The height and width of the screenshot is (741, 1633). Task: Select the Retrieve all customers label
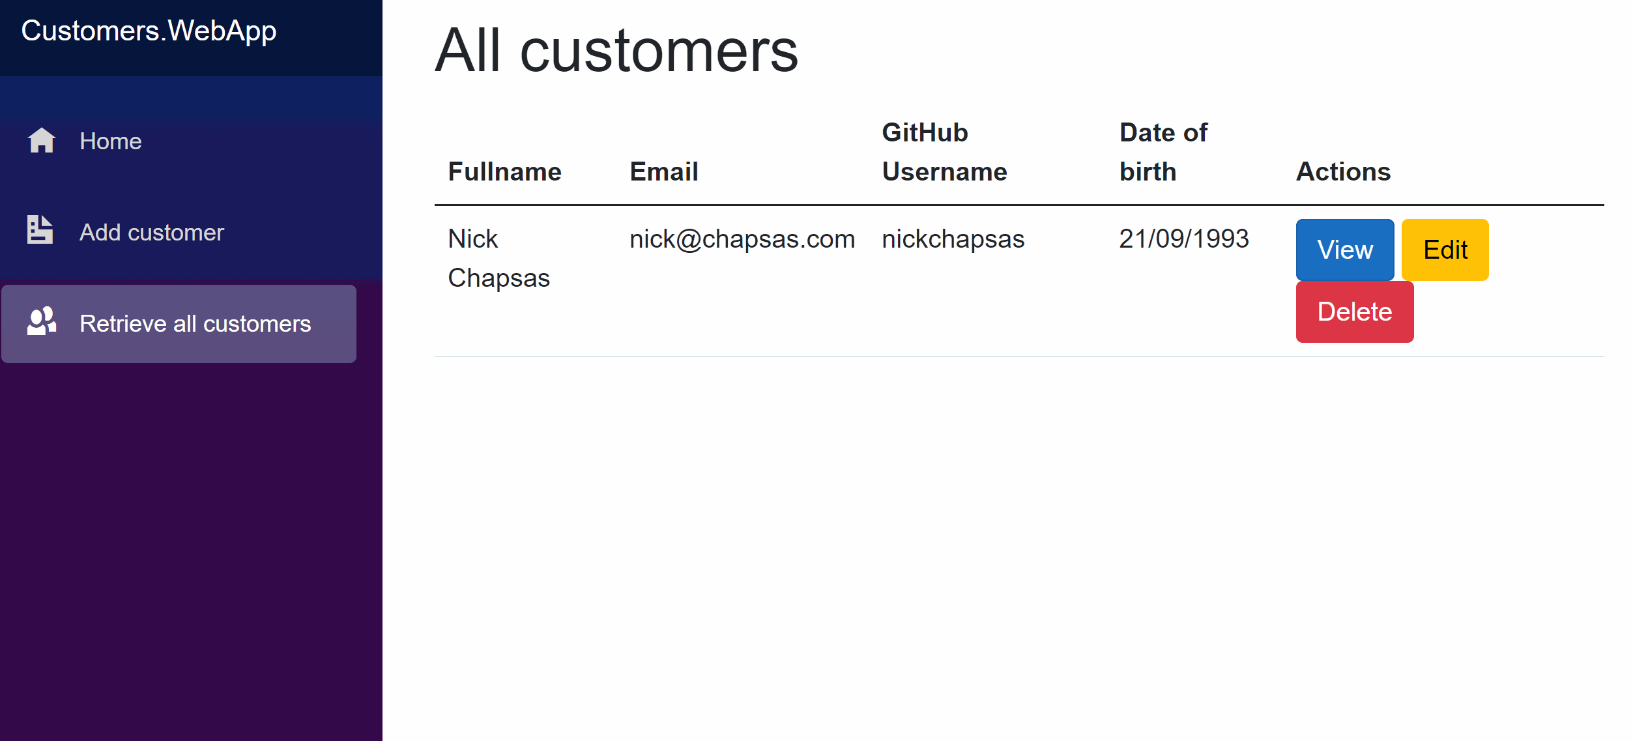point(195,324)
